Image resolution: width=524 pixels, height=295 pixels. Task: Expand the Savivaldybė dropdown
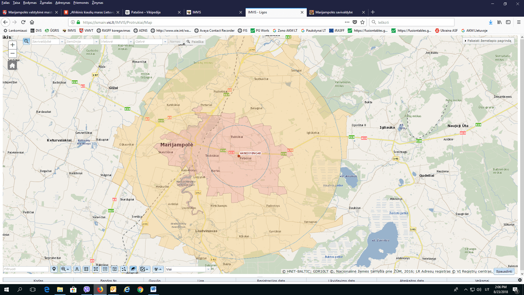[x=62, y=42]
